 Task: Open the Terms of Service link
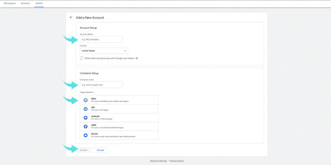158,161
